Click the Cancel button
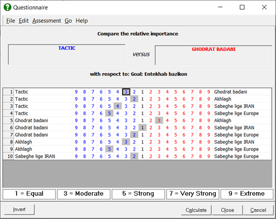This screenshot has height=219, width=276. point(258,210)
